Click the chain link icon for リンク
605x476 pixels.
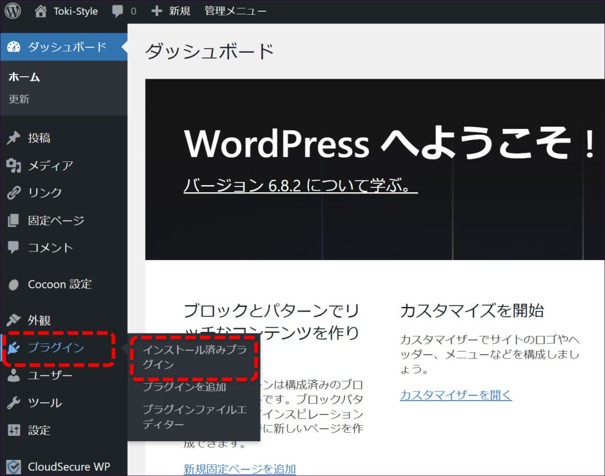click(14, 193)
